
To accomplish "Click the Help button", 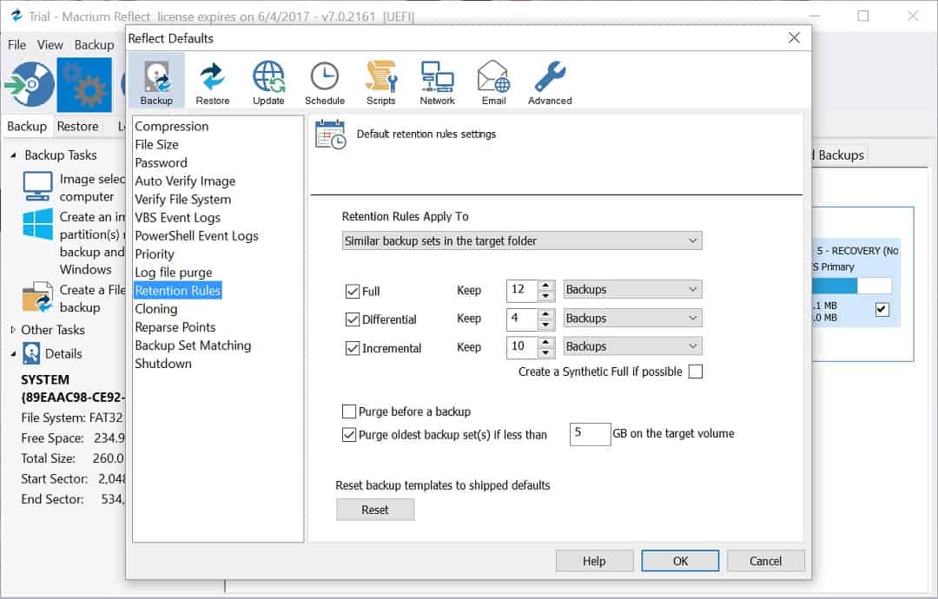I will tap(594, 562).
